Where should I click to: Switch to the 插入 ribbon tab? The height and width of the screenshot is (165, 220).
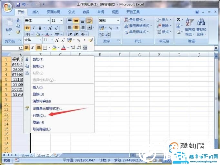[x=35, y=12]
